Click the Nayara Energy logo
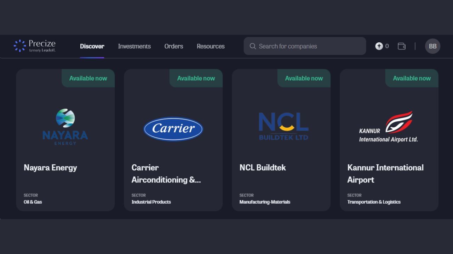The width and height of the screenshot is (453, 254). (65, 127)
